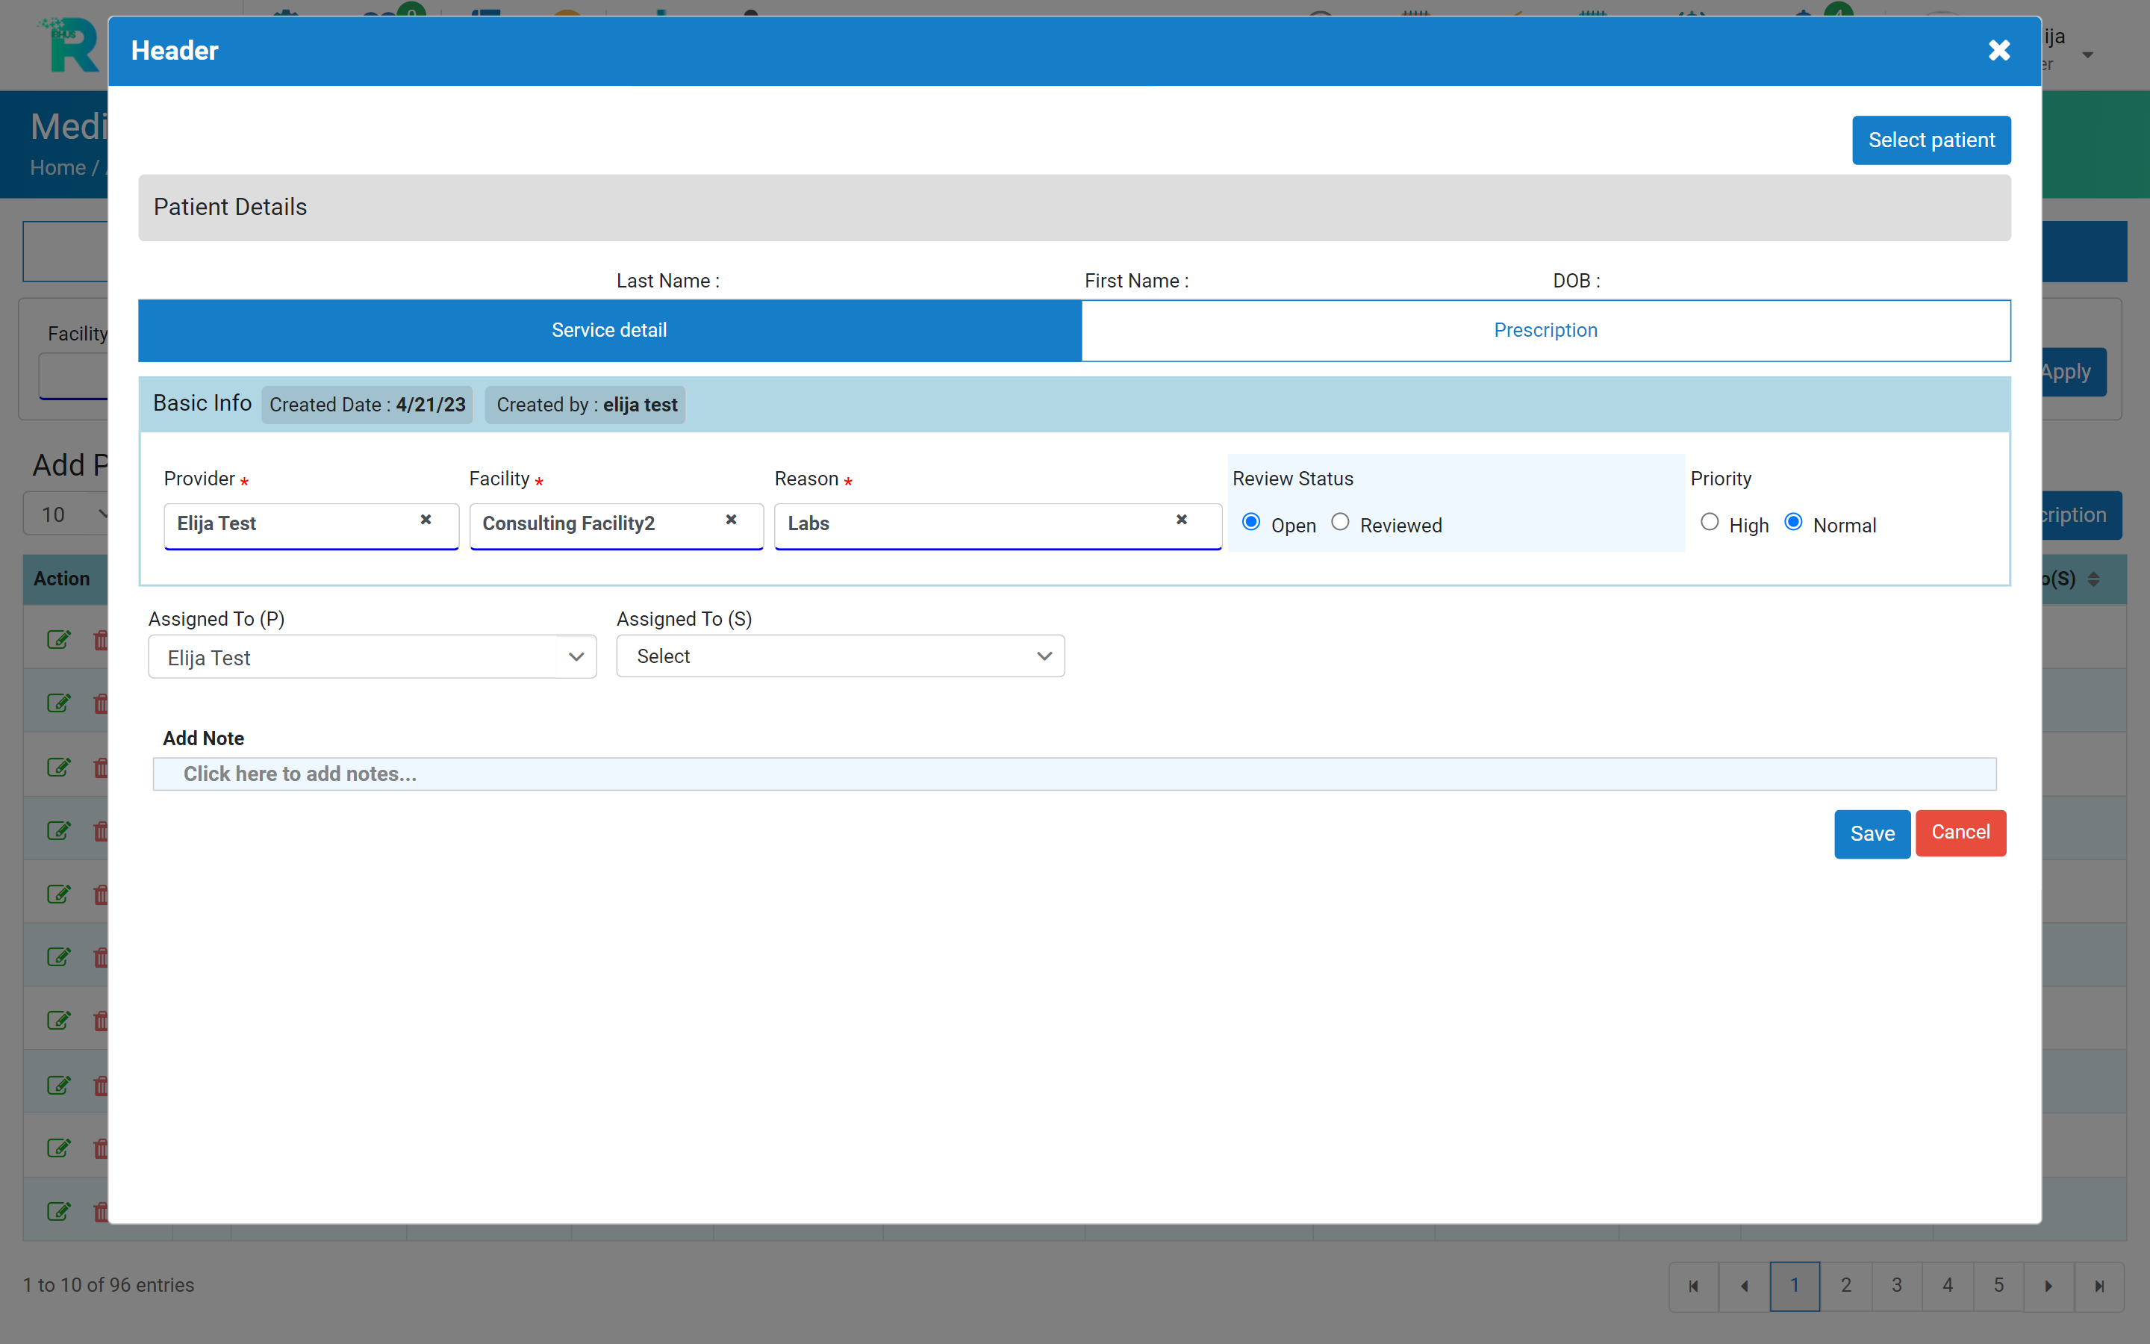Click the last row edit icon

click(59, 1210)
